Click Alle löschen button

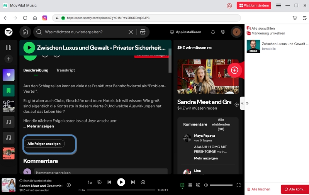[258, 189]
